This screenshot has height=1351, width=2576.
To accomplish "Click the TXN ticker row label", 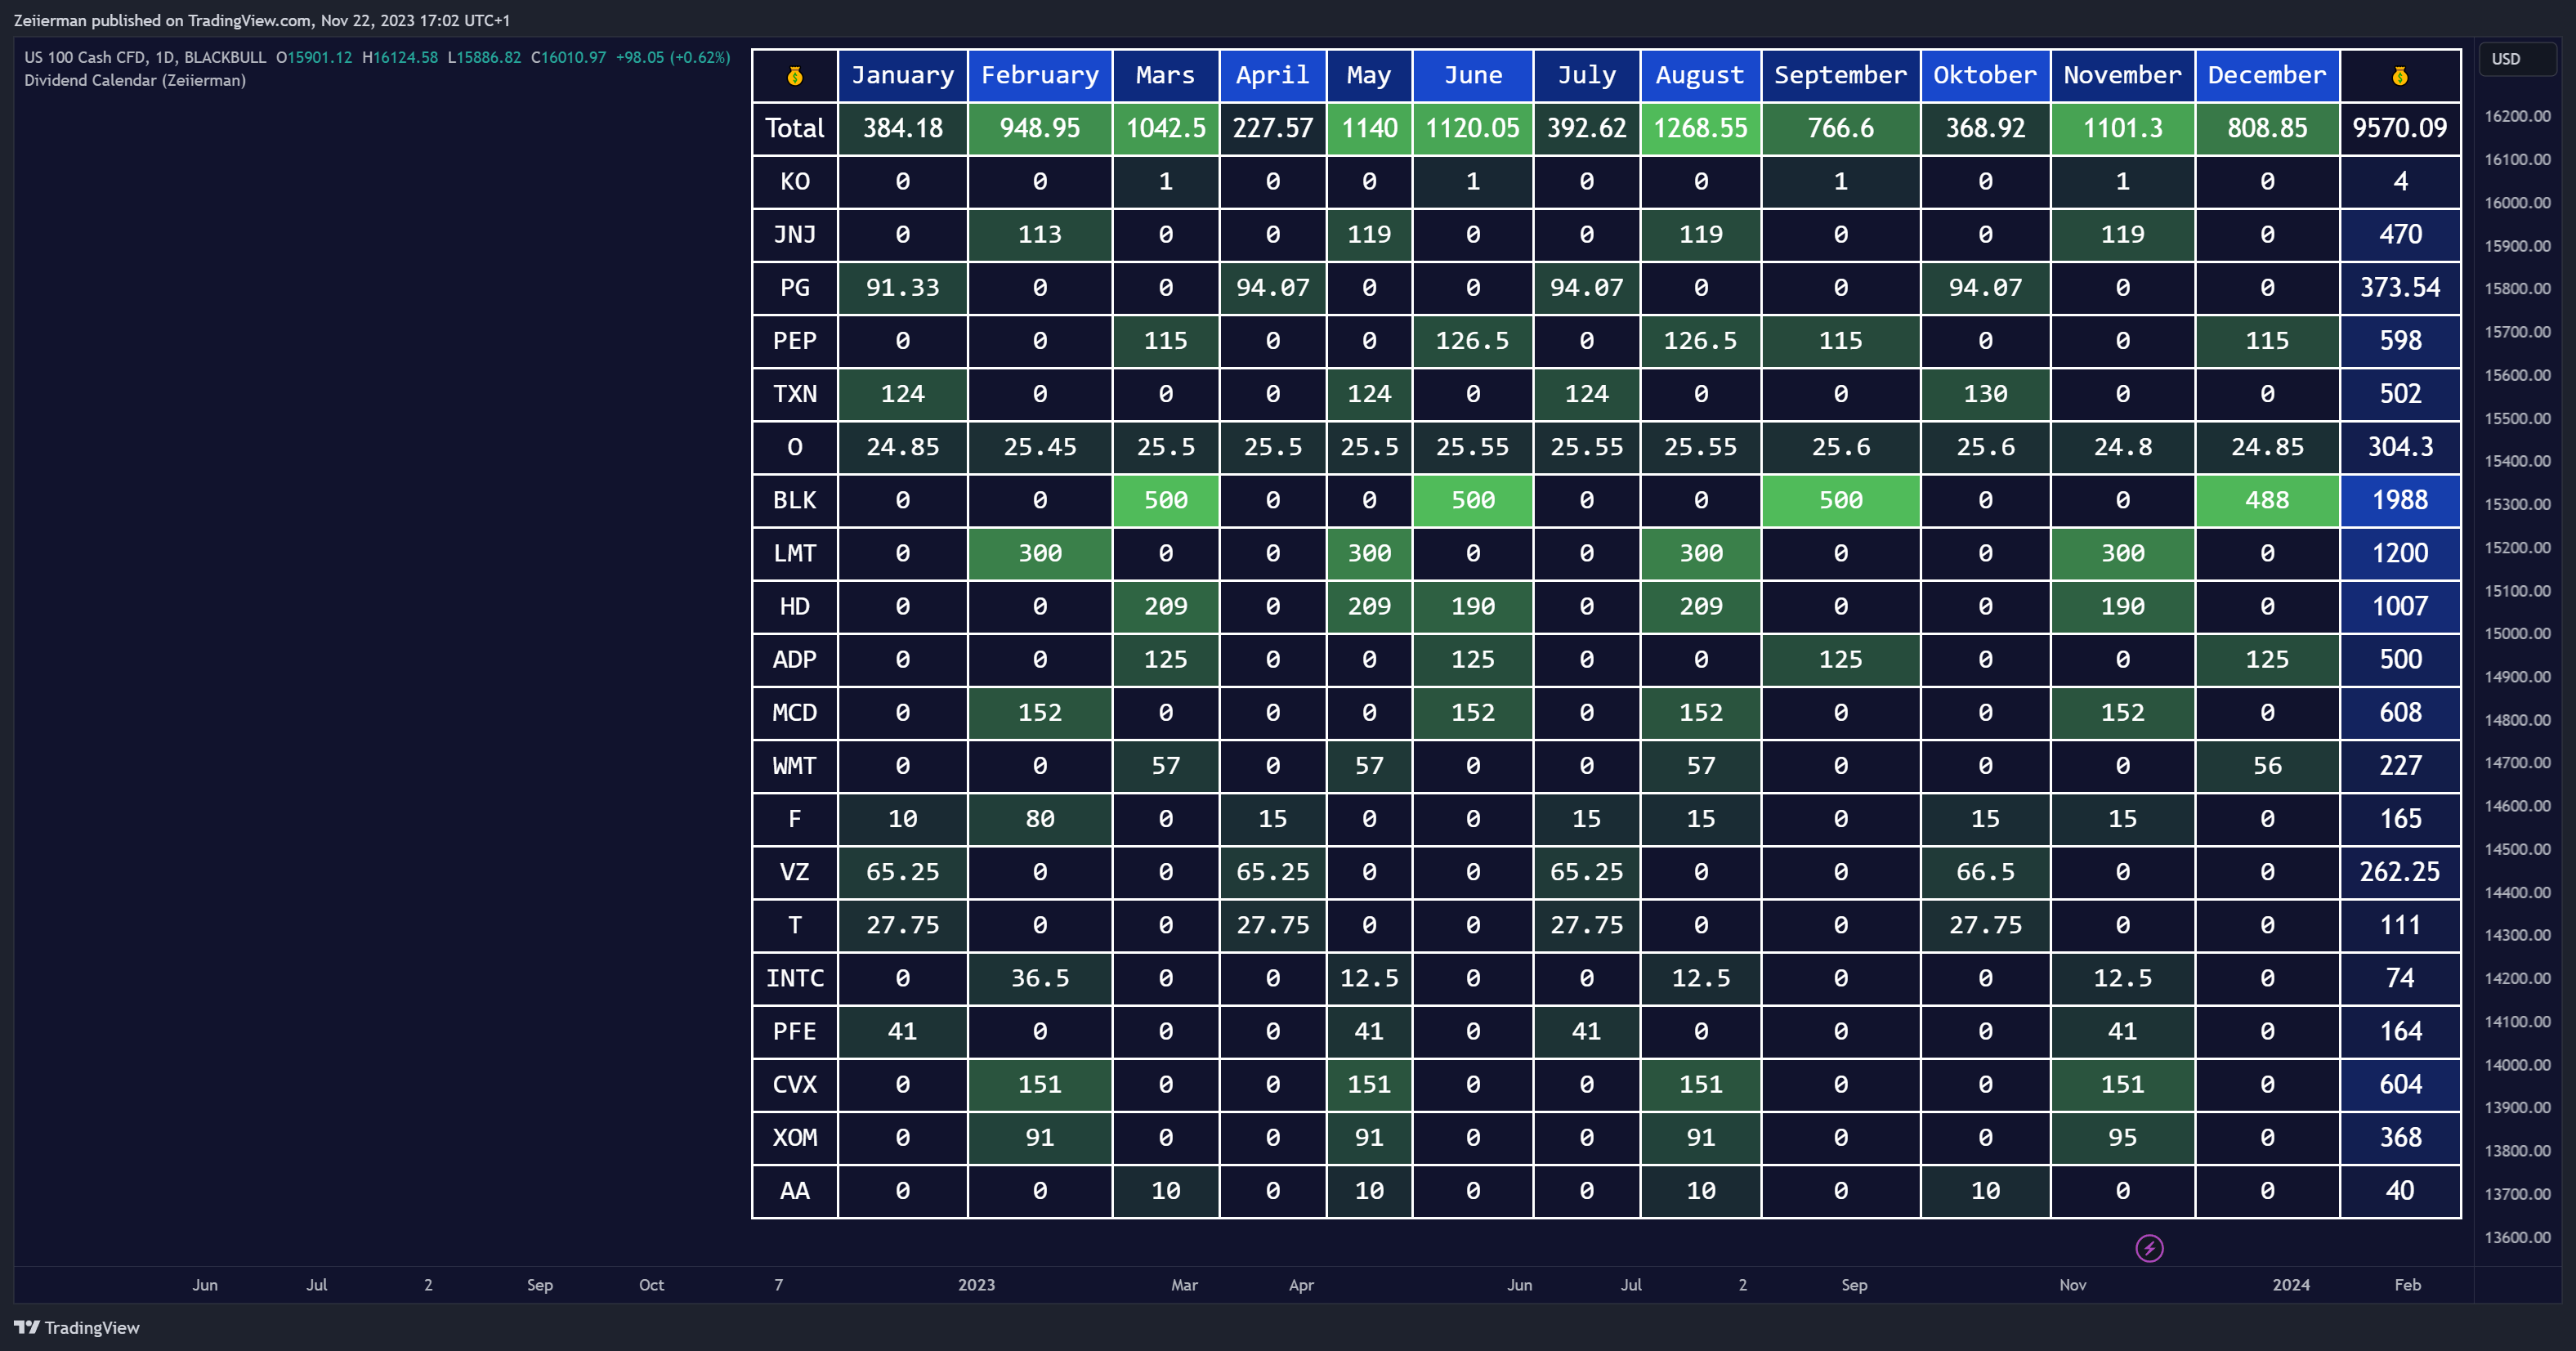I will pos(795,394).
